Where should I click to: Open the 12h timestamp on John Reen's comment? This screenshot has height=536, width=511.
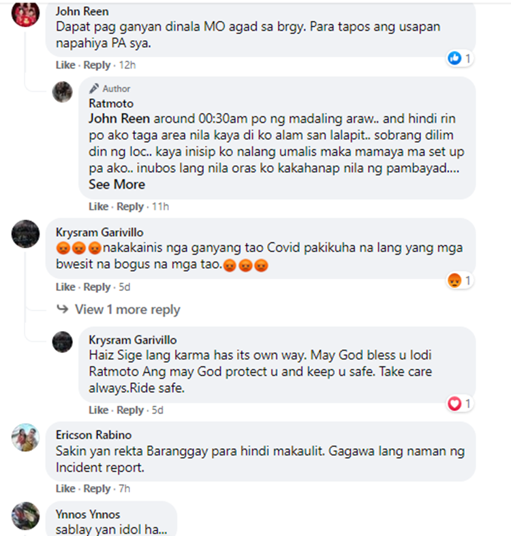(x=127, y=65)
